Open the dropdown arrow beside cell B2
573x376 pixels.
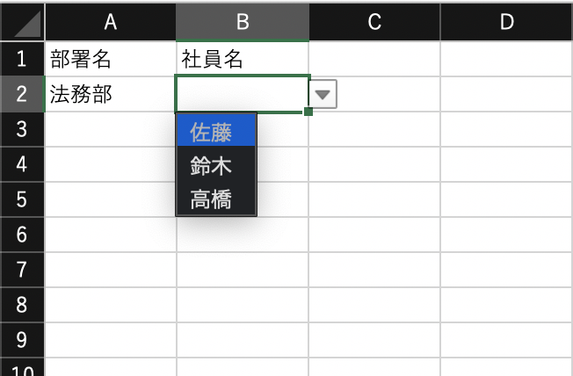coord(323,94)
